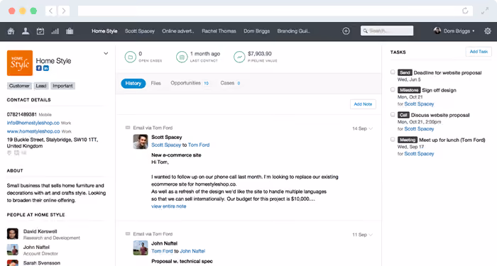
Task: Click the add new plus icon
Action: 346,31
